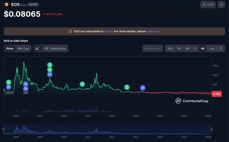The width and height of the screenshot is (229, 142).
Task: Switch chart to Price view
Action: click(10, 49)
